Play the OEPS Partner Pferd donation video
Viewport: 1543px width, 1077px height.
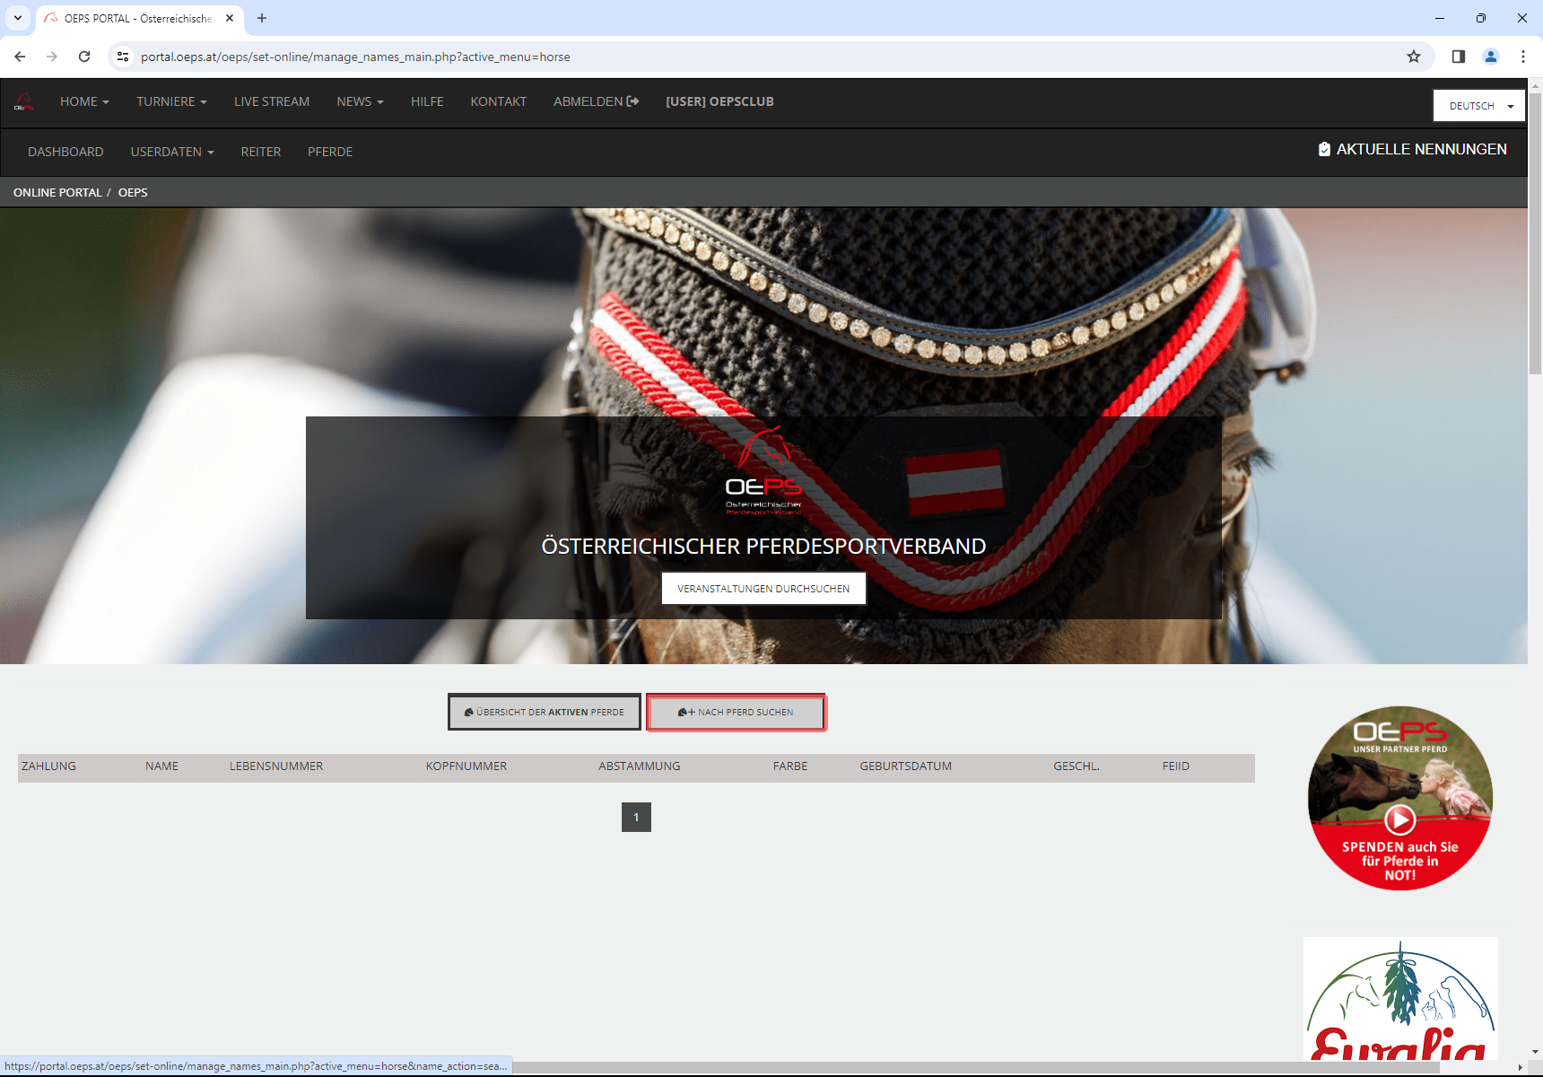(1399, 819)
